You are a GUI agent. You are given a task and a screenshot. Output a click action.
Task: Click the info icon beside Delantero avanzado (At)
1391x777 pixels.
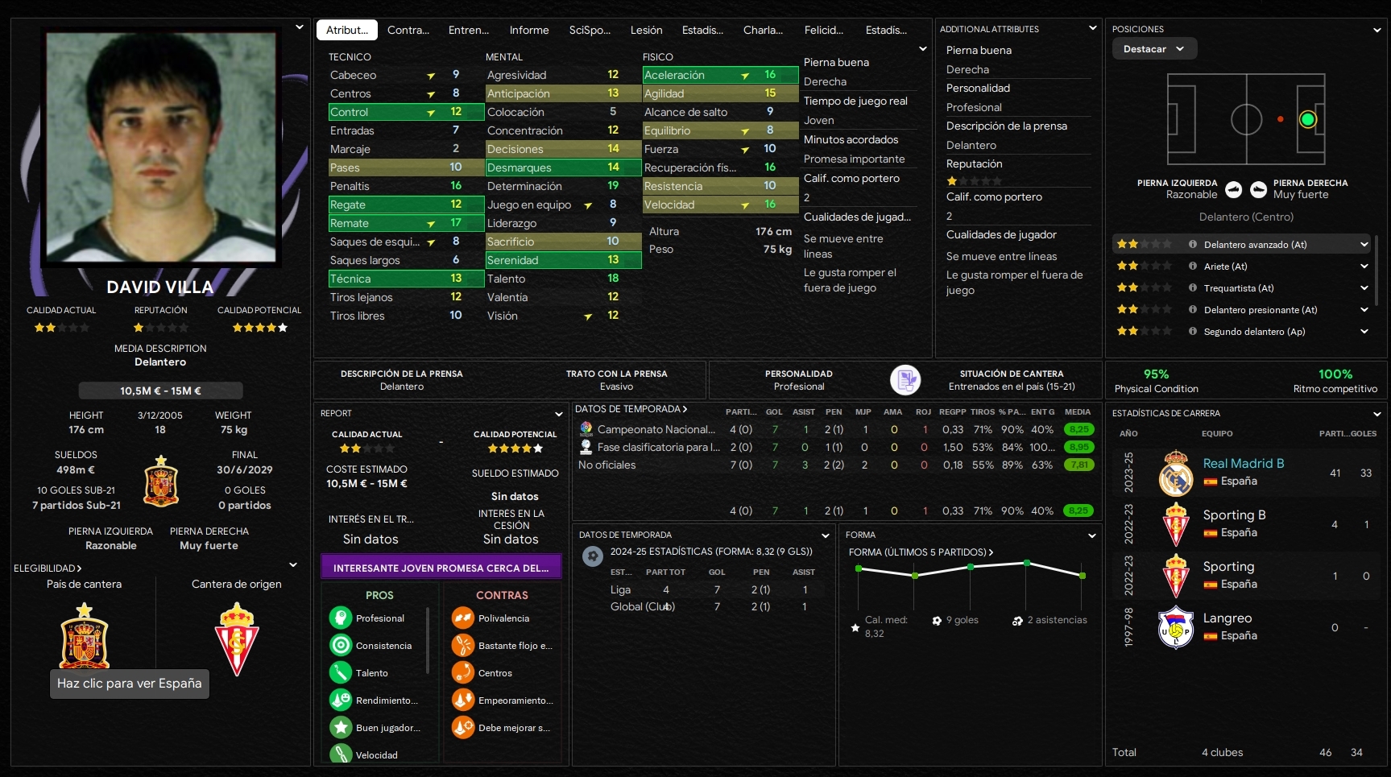pos(1192,244)
